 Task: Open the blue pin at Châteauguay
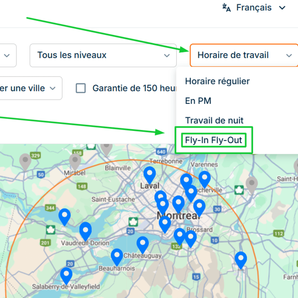tap(143, 245)
